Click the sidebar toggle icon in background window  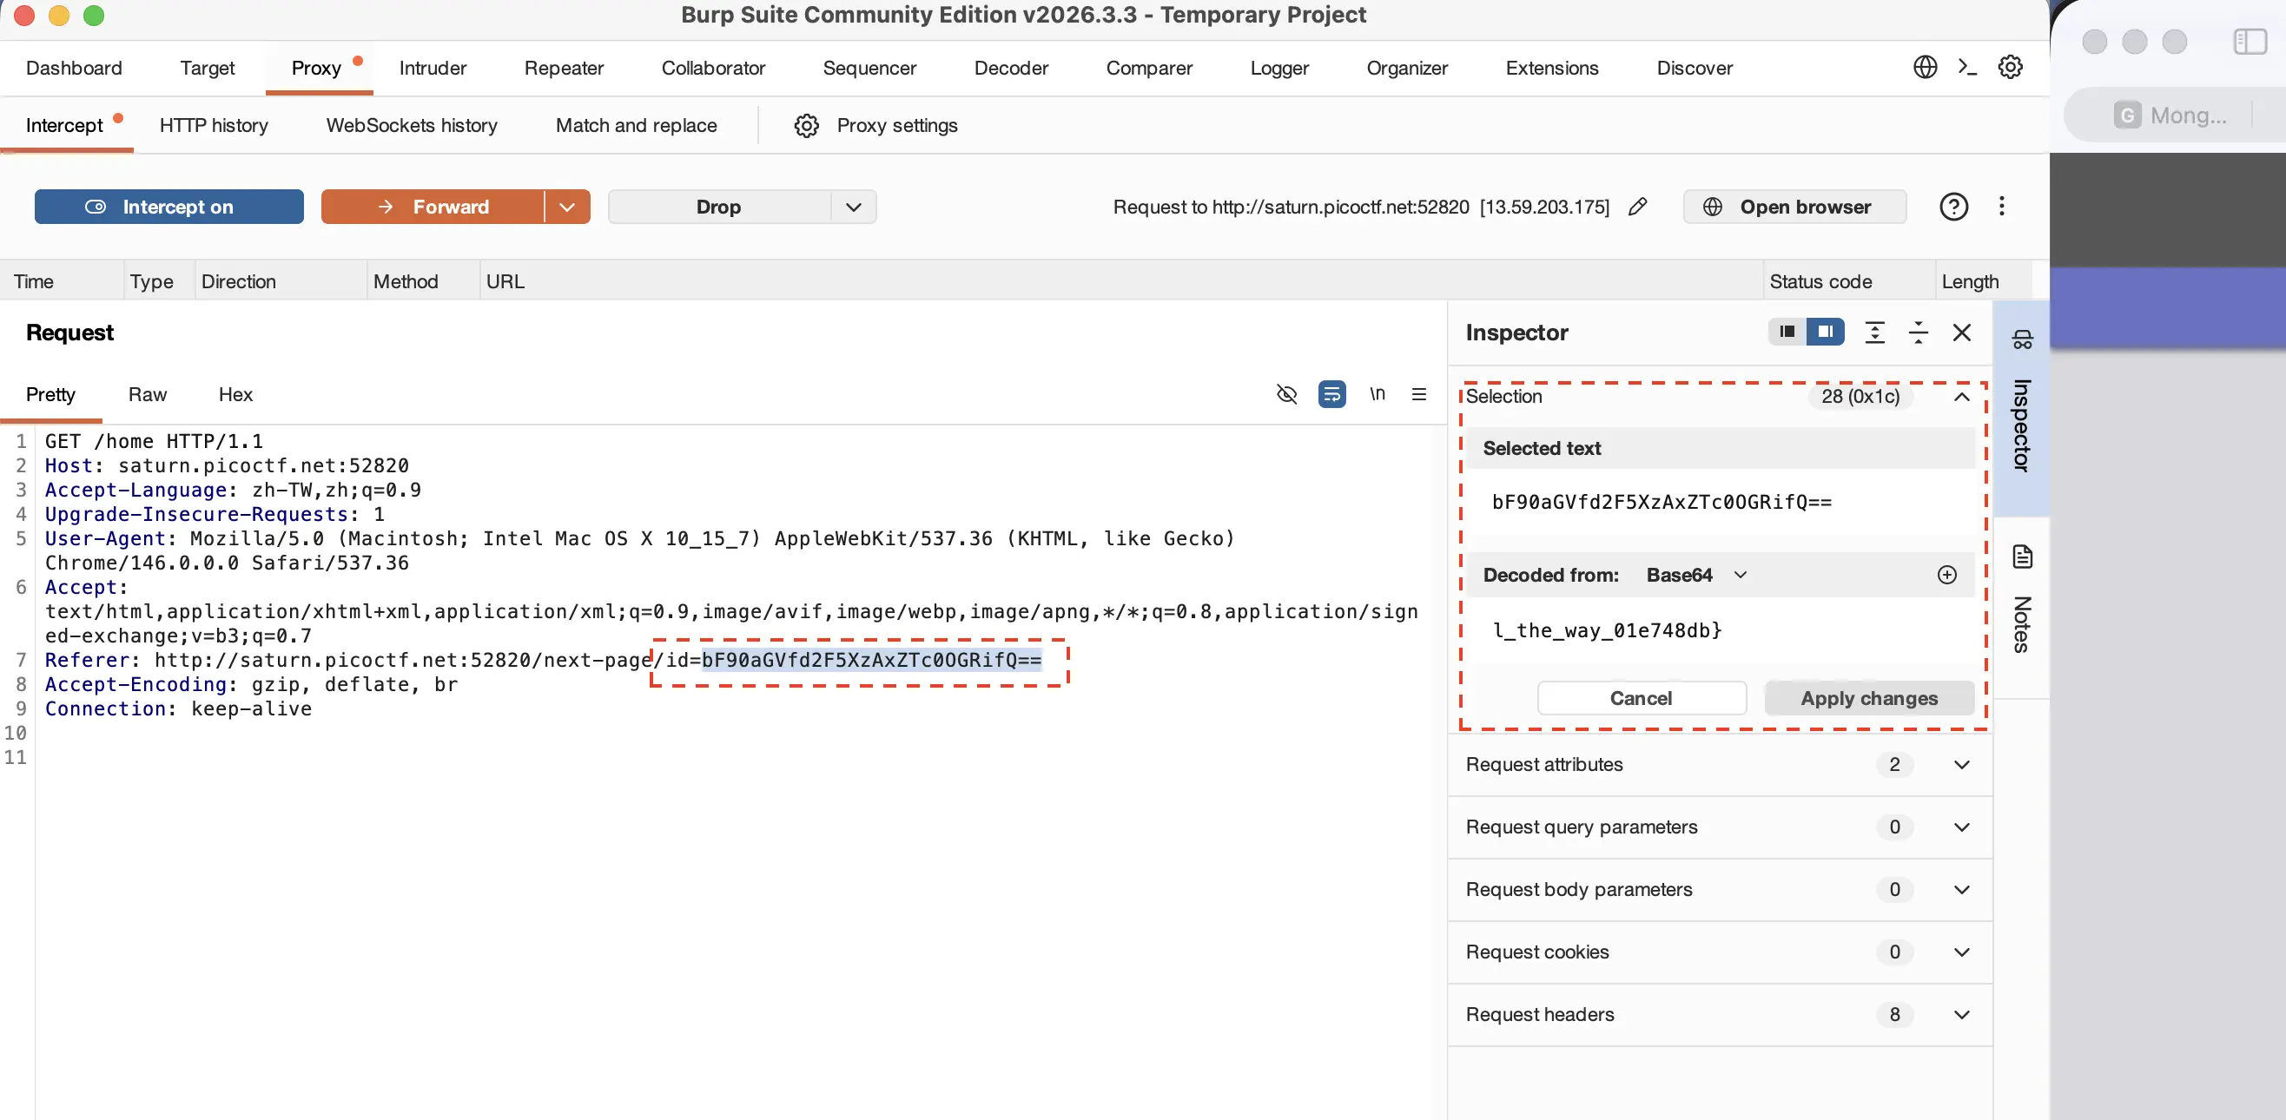point(2250,42)
